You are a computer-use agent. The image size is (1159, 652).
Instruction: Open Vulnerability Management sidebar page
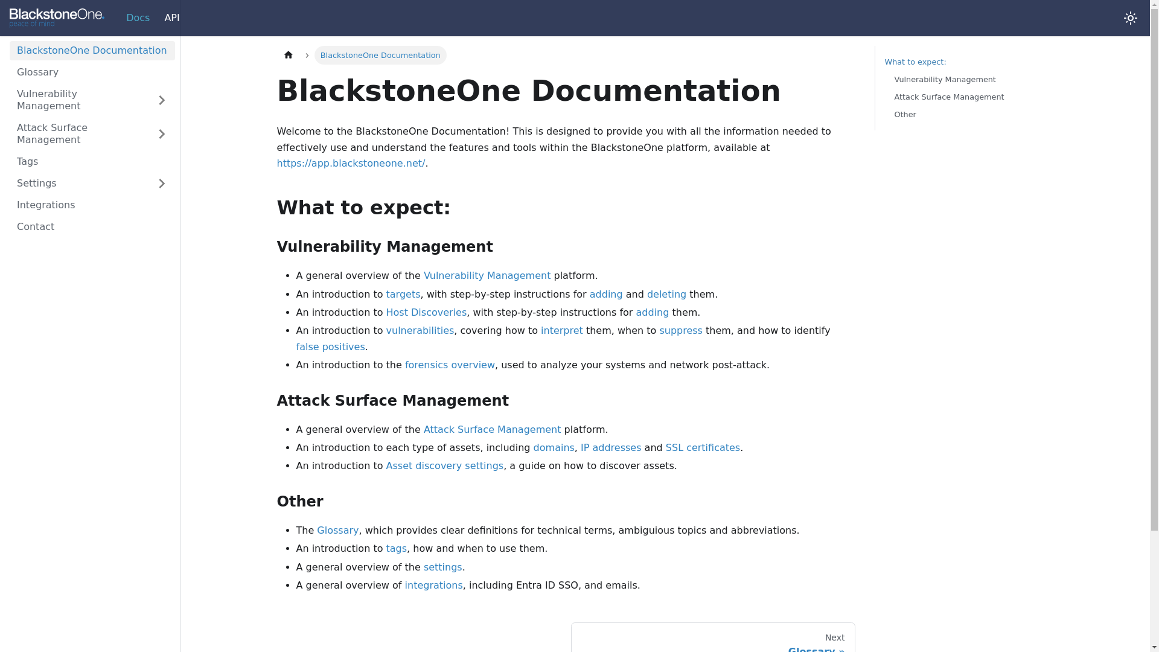pos(78,100)
